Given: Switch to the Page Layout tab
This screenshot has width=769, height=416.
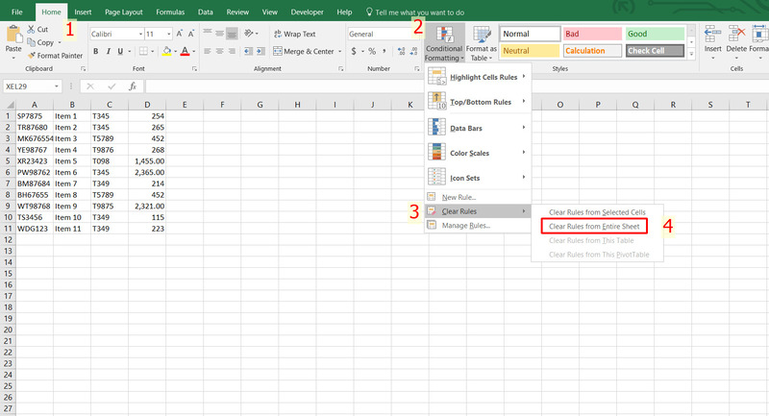Looking at the screenshot, I should [x=123, y=12].
